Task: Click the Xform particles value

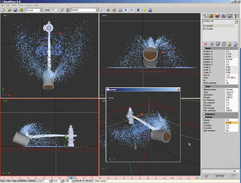Action: [231, 83]
